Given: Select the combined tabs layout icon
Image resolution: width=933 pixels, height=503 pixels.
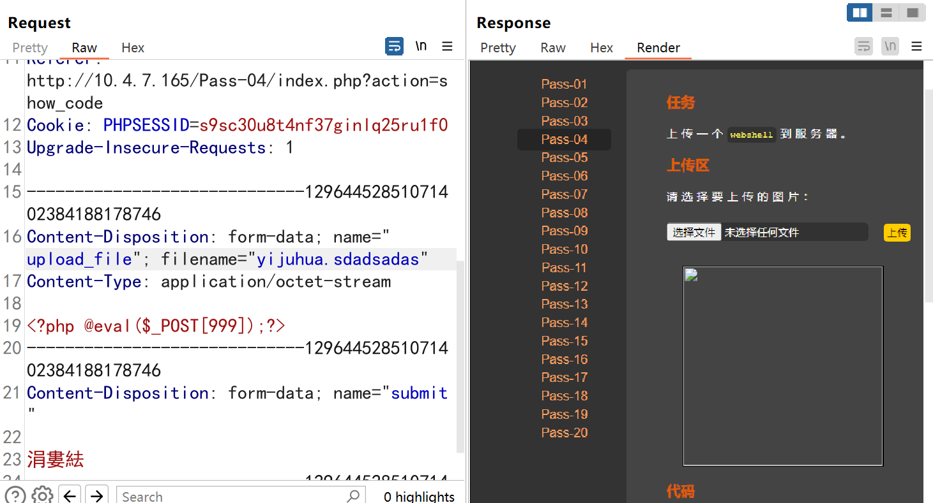Looking at the screenshot, I should [913, 12].
